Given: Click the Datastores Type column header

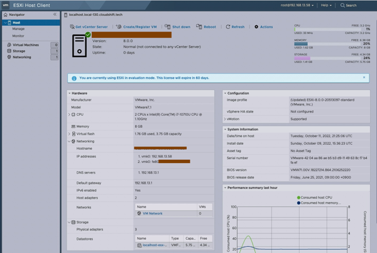Looking at the screenshot, I should (x=176, y=239).
